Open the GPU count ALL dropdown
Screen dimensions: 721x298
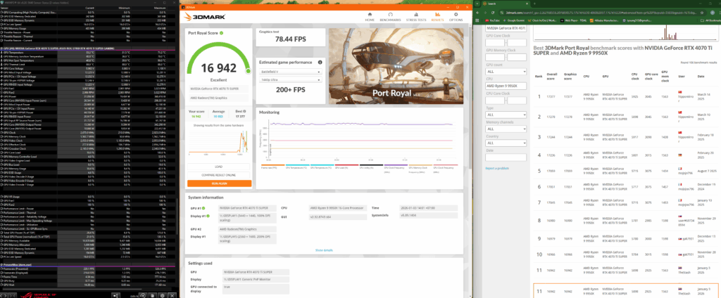point(506,72)
